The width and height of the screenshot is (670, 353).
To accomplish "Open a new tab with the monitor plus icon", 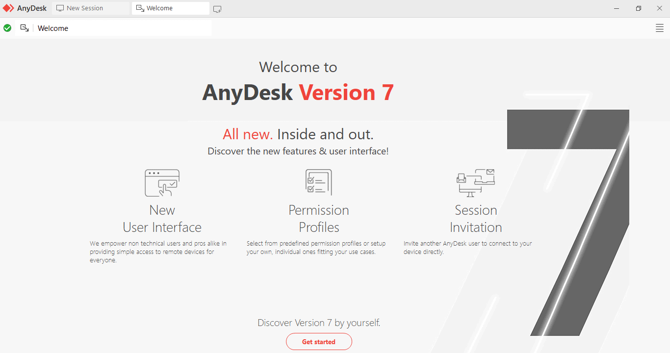I will pos(217,9).
